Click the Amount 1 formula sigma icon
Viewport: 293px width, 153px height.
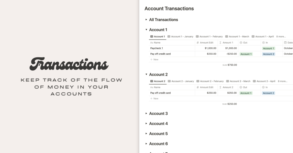pyautogui.click(x=220, y=42)
